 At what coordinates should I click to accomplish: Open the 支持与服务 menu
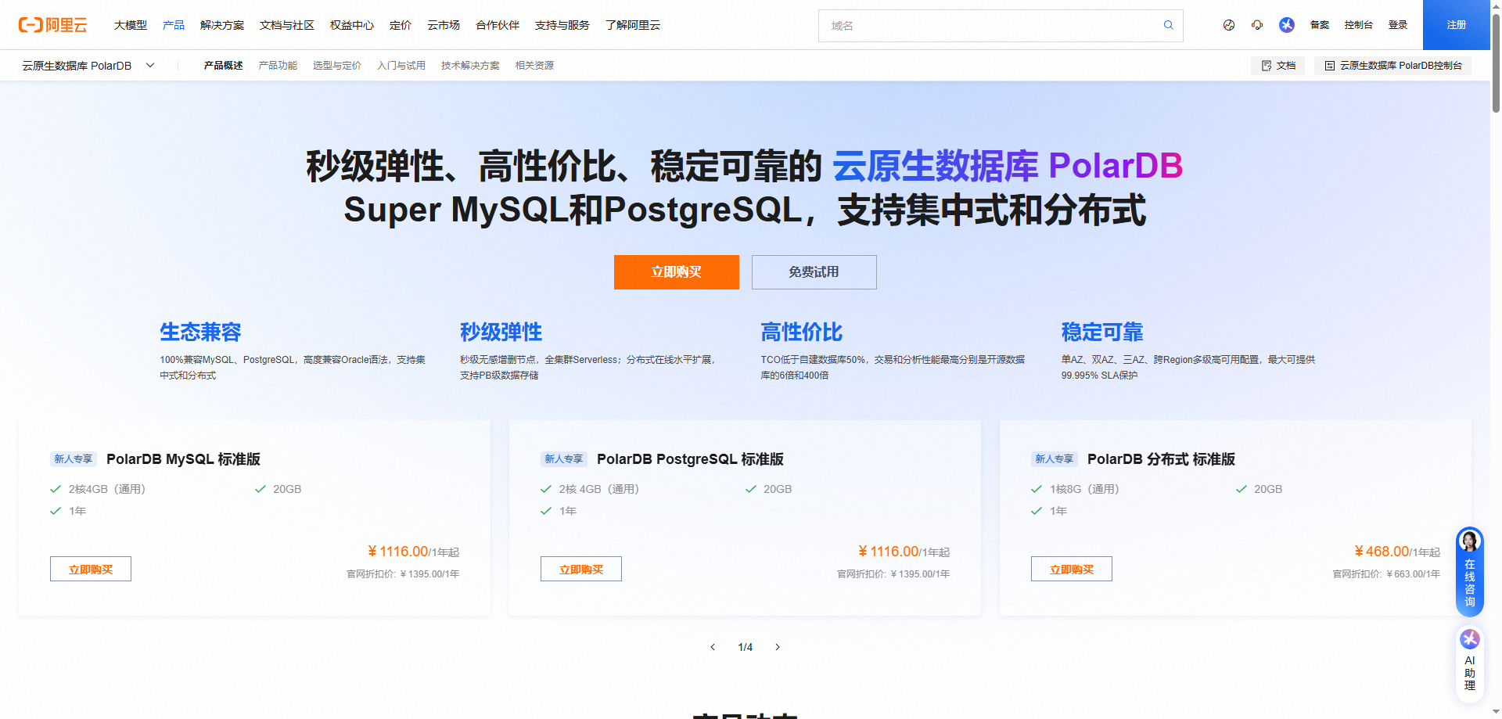coord(562,25)
